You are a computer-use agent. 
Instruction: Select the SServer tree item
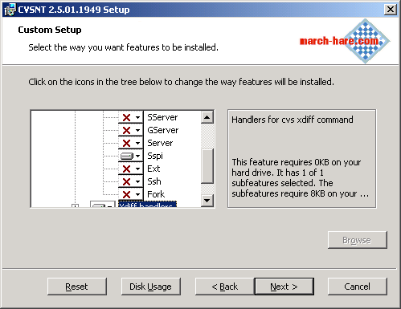[162, 117]
